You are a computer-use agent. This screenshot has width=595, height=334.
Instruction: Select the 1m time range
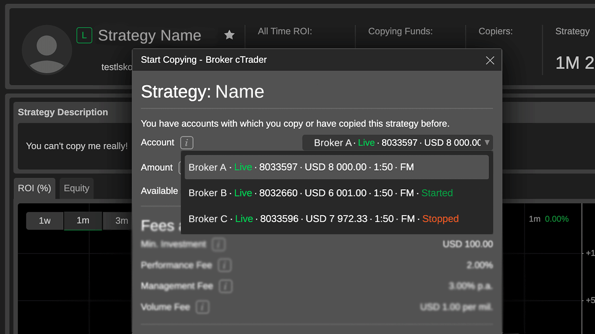pyautogui.click(x=83, y=221)
